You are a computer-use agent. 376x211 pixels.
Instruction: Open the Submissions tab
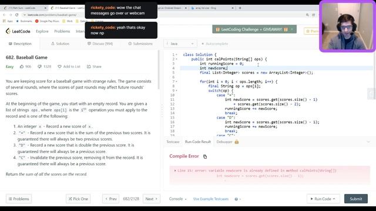pos(140,44)
